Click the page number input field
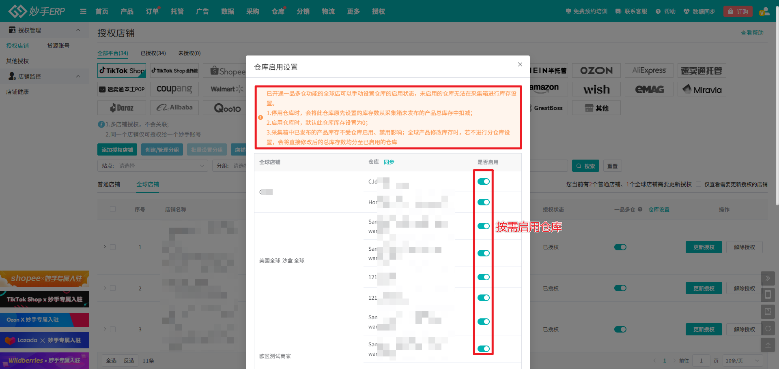Screen dimensions: 779x369 701,360
